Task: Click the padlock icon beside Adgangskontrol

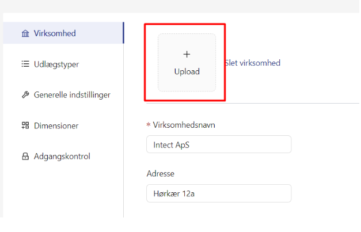Action: point(25,156)
